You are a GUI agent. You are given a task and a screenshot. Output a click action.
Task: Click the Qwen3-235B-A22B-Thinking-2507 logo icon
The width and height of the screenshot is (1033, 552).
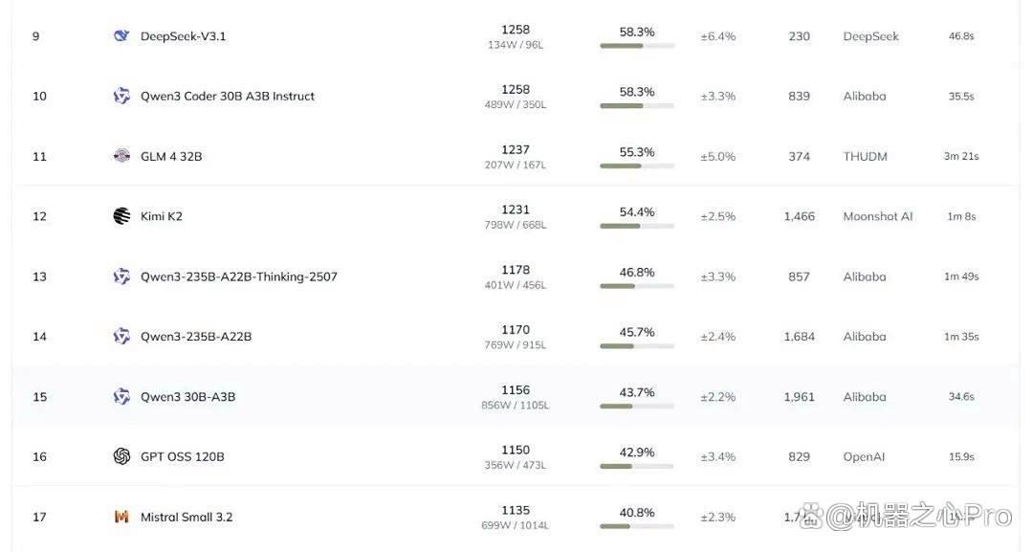(121, 276)
